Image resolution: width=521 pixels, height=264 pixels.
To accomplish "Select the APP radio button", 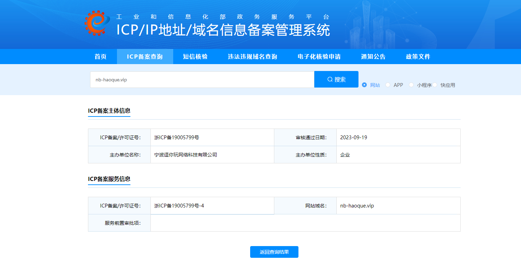I will [x=388, y=85].
